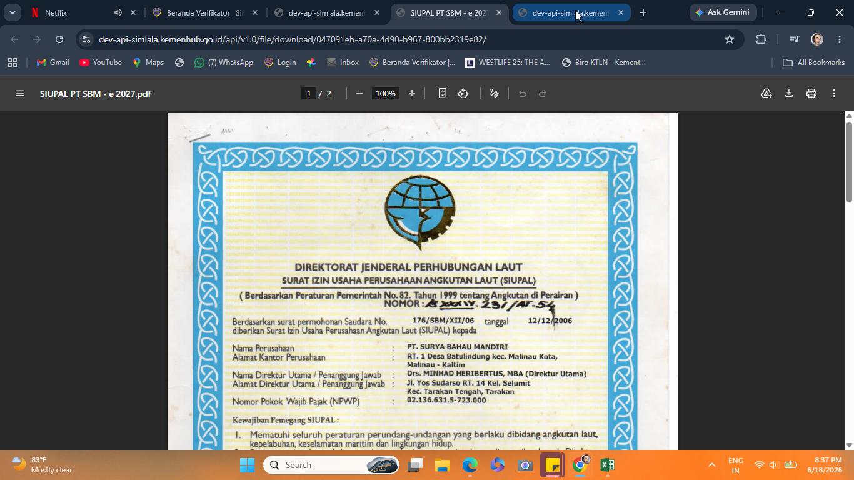The image size is (854, 480).
Task: Open PDF viewer more actions menu
Action: [834, 93]
